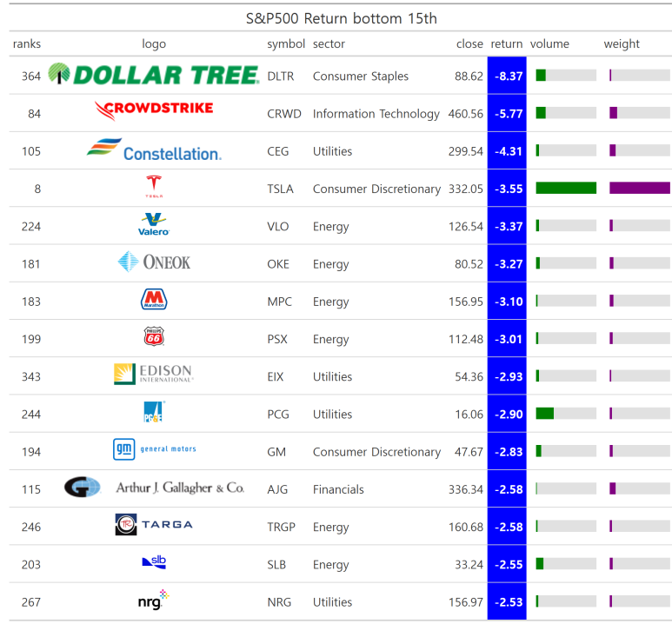672x624 pixels.
Task: Click the Arthur J. Gallagher logo
Action: tap(154, 487)
